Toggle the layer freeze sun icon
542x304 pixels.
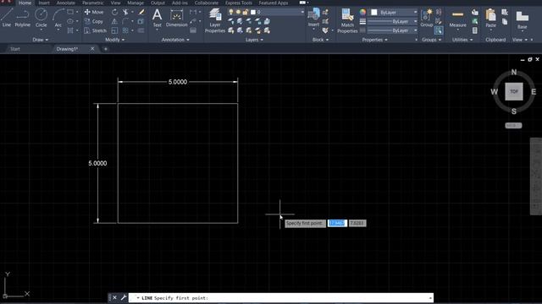tap(238, 12)
